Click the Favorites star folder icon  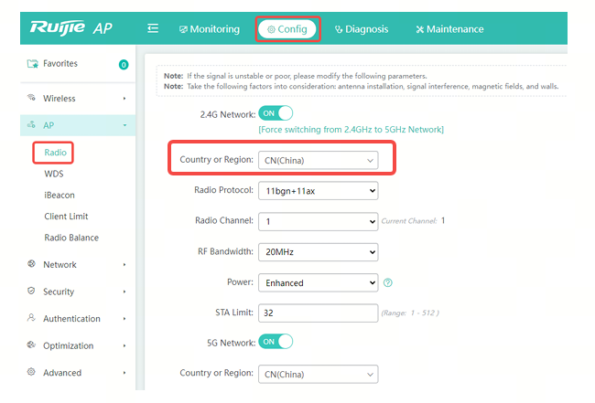[x=32, y=64]
